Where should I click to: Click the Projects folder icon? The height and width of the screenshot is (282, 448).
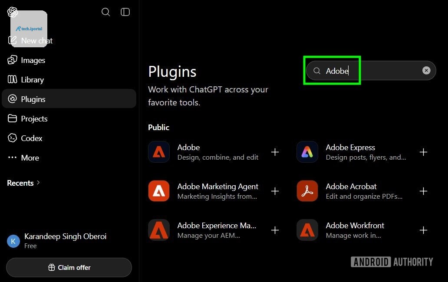click(x=12, y=118)
